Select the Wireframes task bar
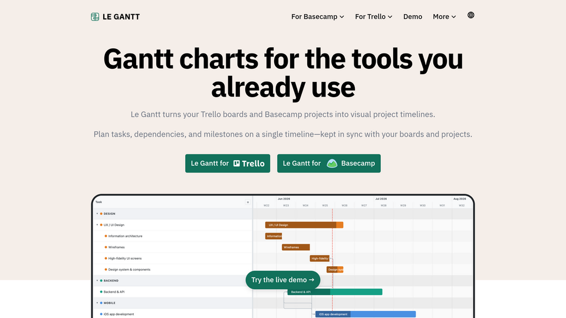 pos(295,247)
